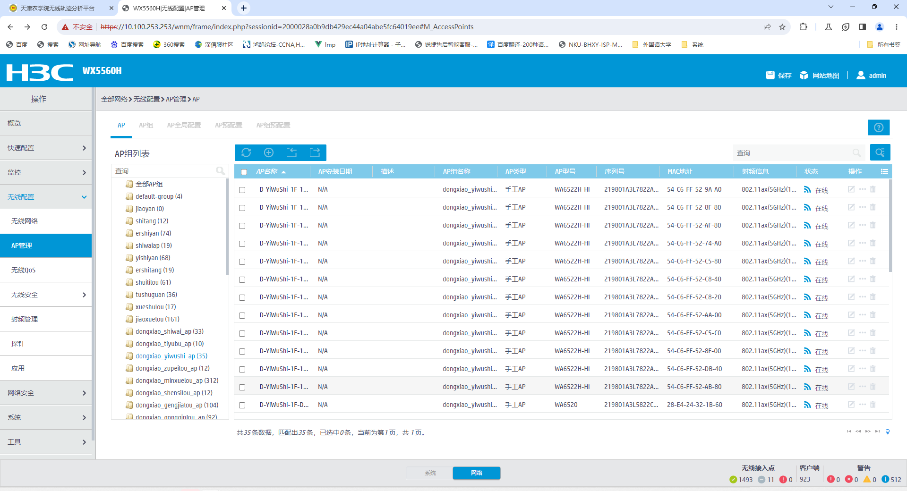
Task: Open the column settings list icon
Action: point(884,171)
